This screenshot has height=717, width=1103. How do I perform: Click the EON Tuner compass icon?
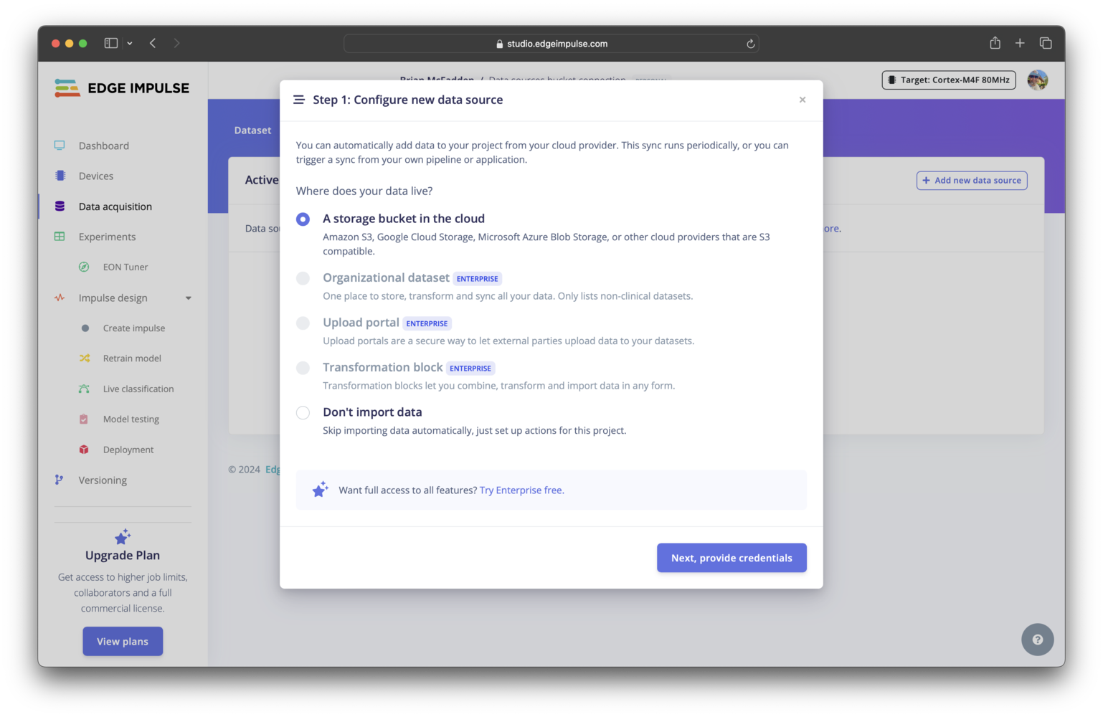click(x=84, y=267)
